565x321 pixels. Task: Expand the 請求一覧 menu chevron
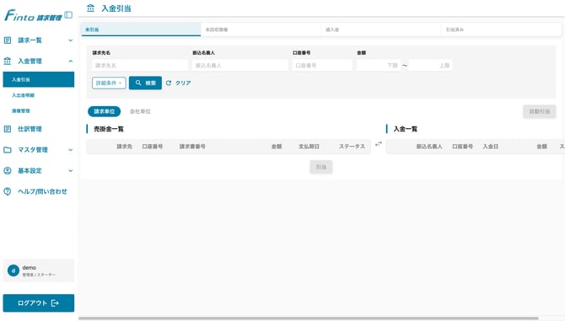pyautogui.click(x=71, y=40)
